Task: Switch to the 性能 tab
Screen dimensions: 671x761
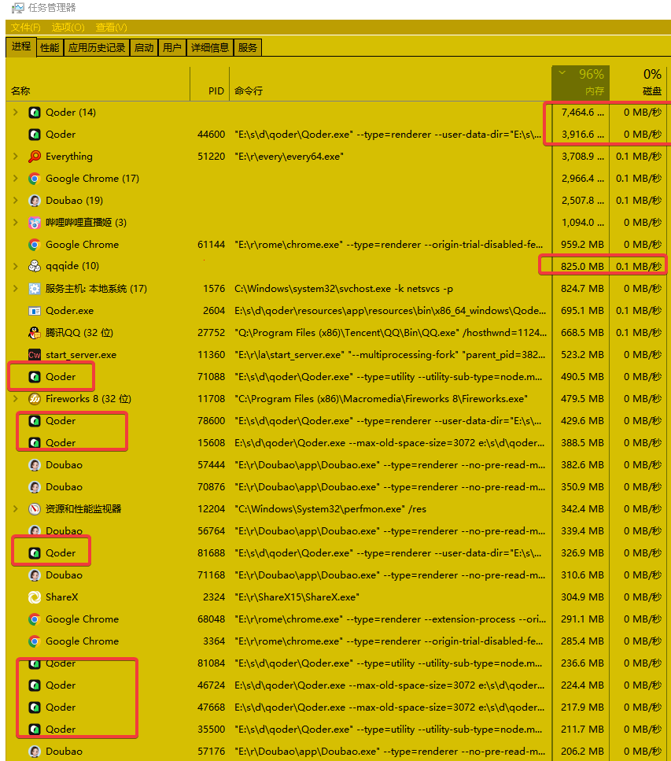Action: point(50,47)
